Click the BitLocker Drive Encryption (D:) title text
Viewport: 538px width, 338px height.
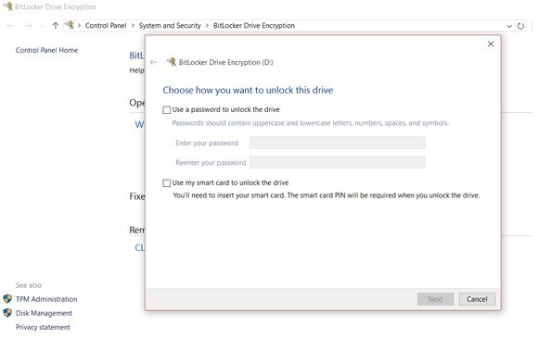point(225,62)
